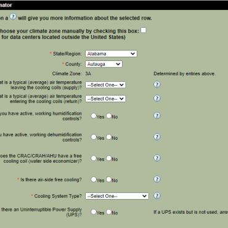Open help for supply air temperature
Screen dimensions: 228x228
click(157, 84)
